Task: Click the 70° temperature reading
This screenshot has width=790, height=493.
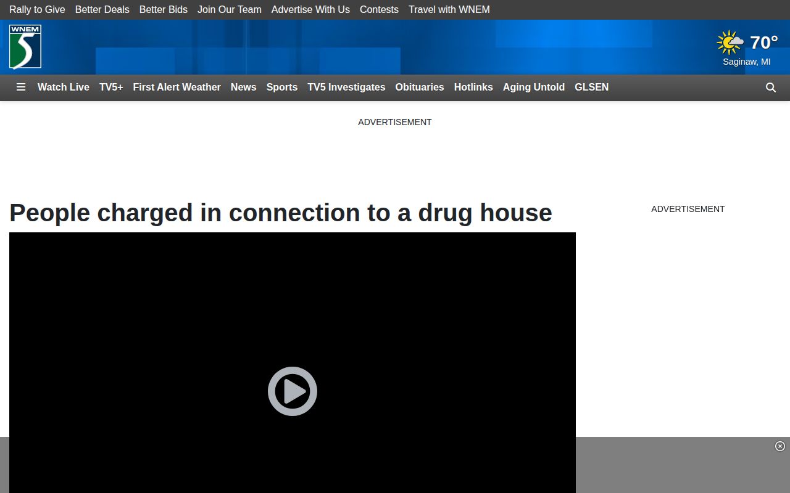Action: [x=764, y=43]
